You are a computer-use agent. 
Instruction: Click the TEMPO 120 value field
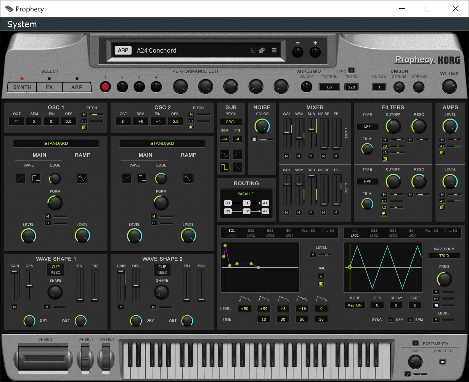(352, 87)
